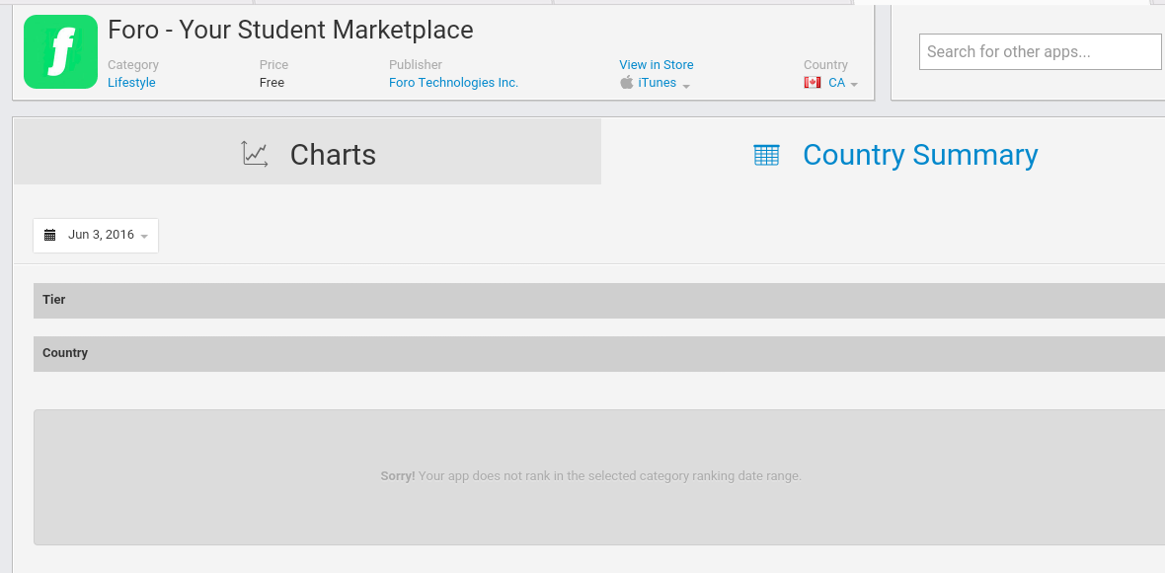This screenshot has height=573, width=1165.
Task: Click the Country table header row
Action: [65, 353]
